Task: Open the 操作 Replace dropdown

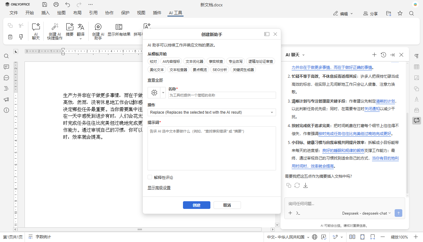Action: click(x=212, y=112)
